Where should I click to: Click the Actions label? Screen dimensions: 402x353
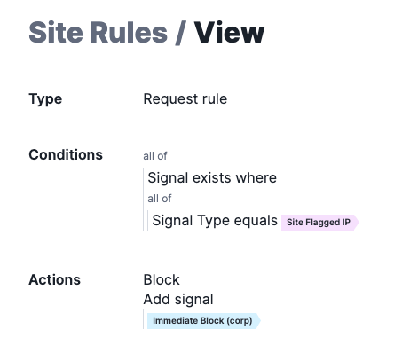(x=54, y=279)
